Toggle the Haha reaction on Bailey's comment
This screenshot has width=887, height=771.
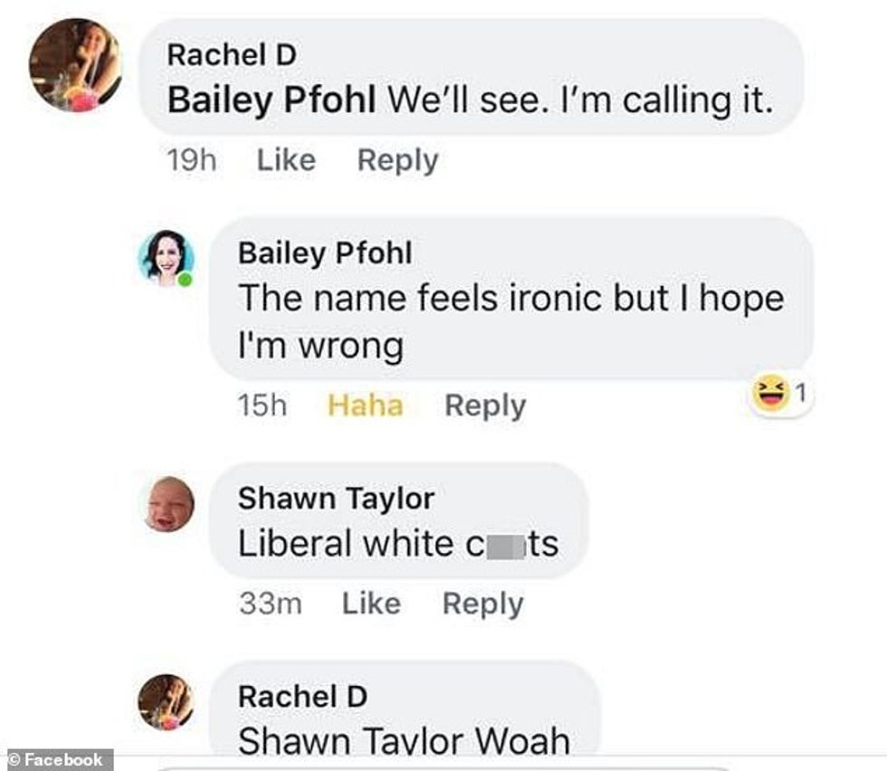365,405
